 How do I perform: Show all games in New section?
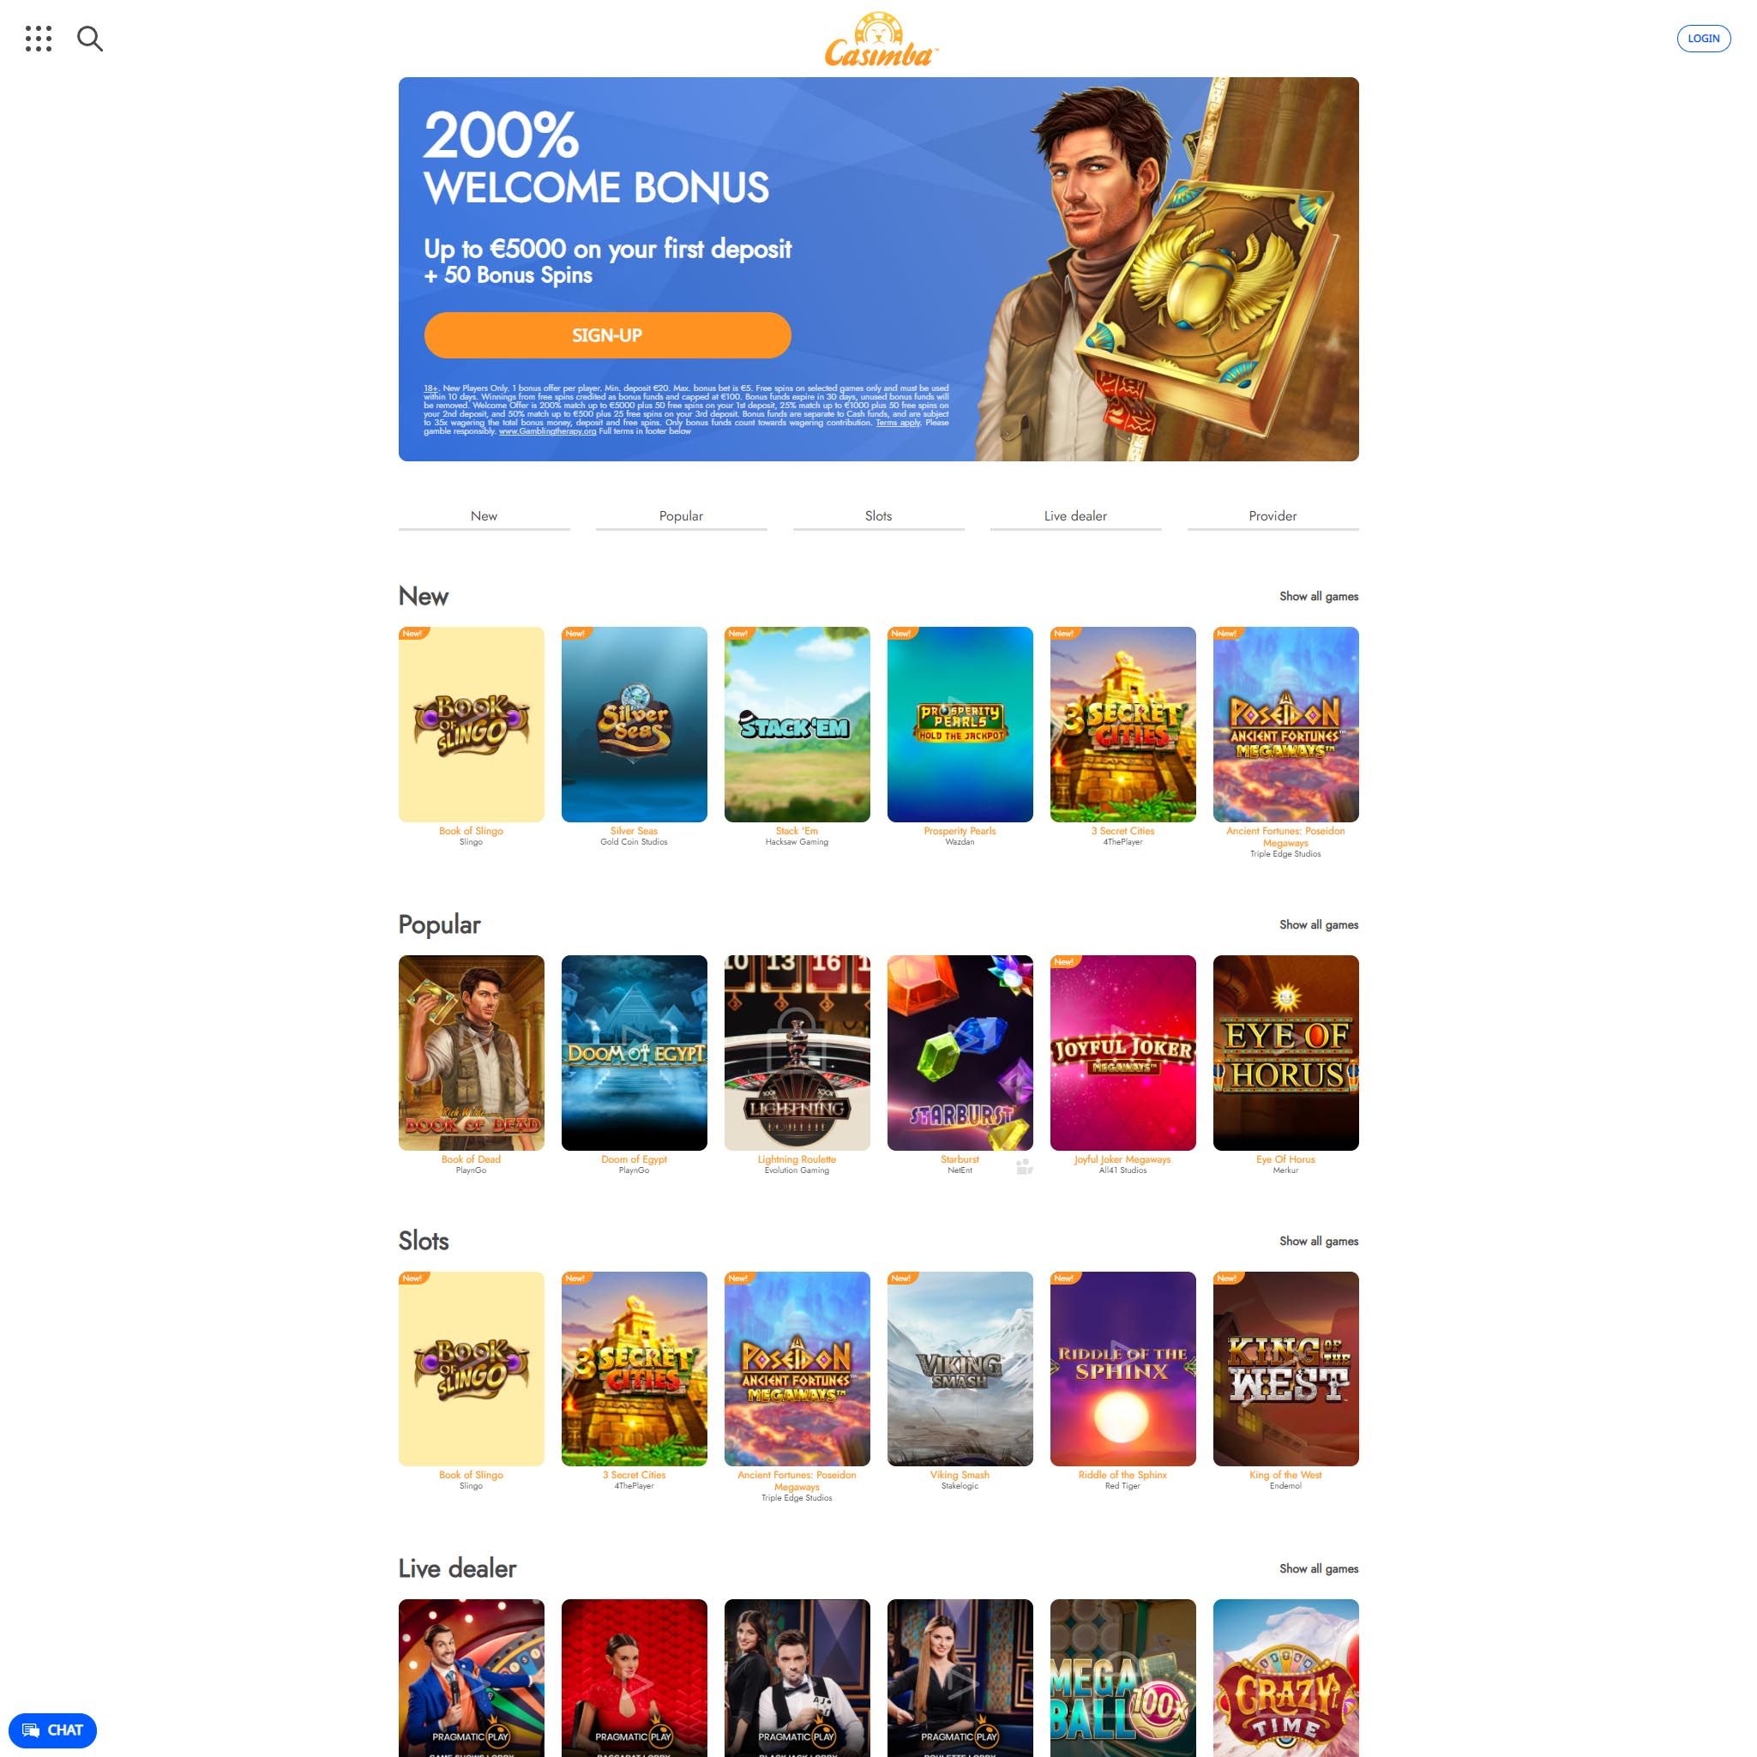(1319, 597)
